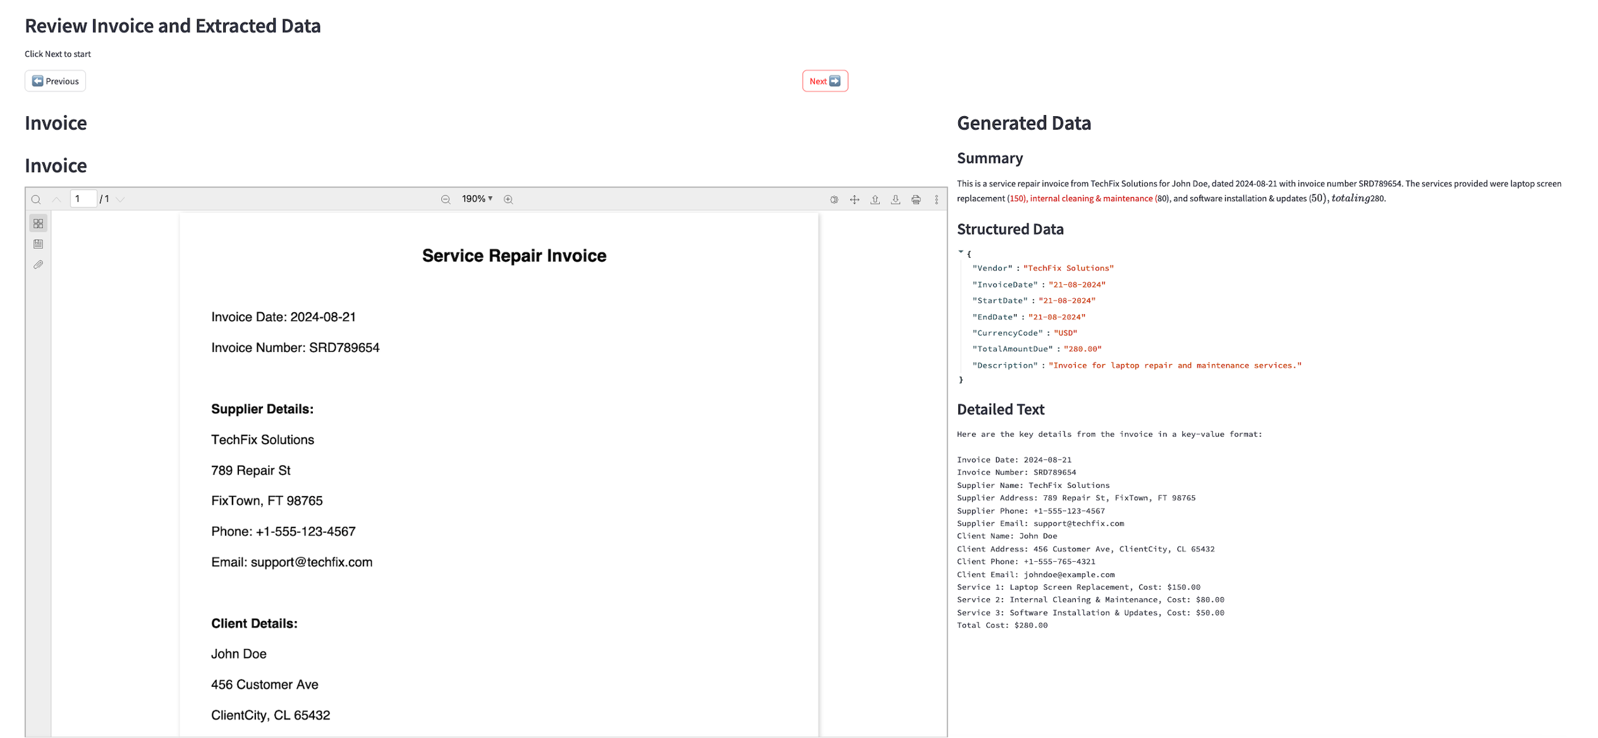Download the invoice PDF
The width and height of the screenshot is (1598, 738).
point(896,199)
